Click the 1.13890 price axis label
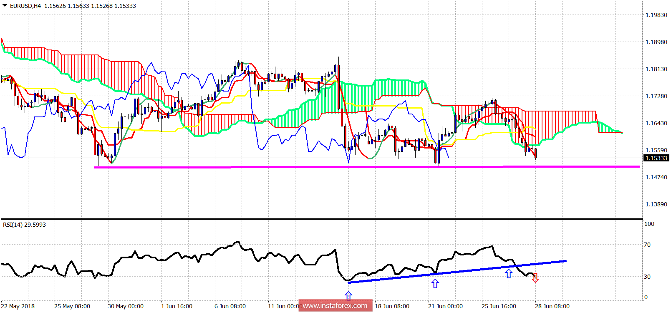 [656, 204]
